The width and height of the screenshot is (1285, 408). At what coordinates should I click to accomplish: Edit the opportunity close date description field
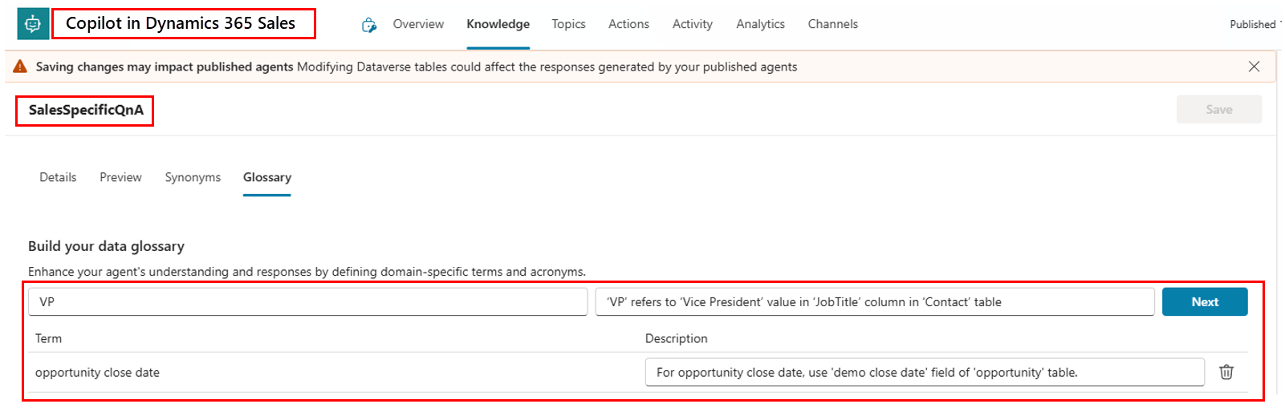924,372
